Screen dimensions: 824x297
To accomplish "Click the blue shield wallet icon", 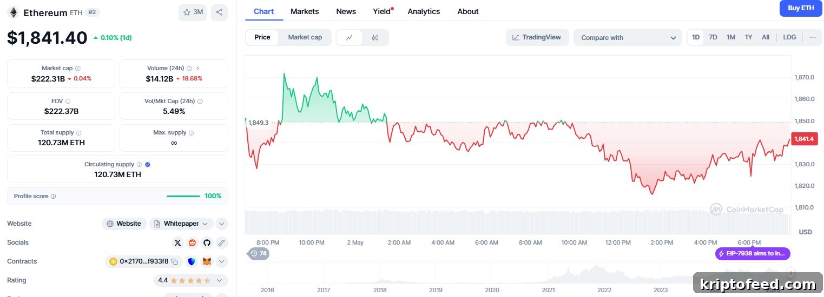I will pos(192,261).
